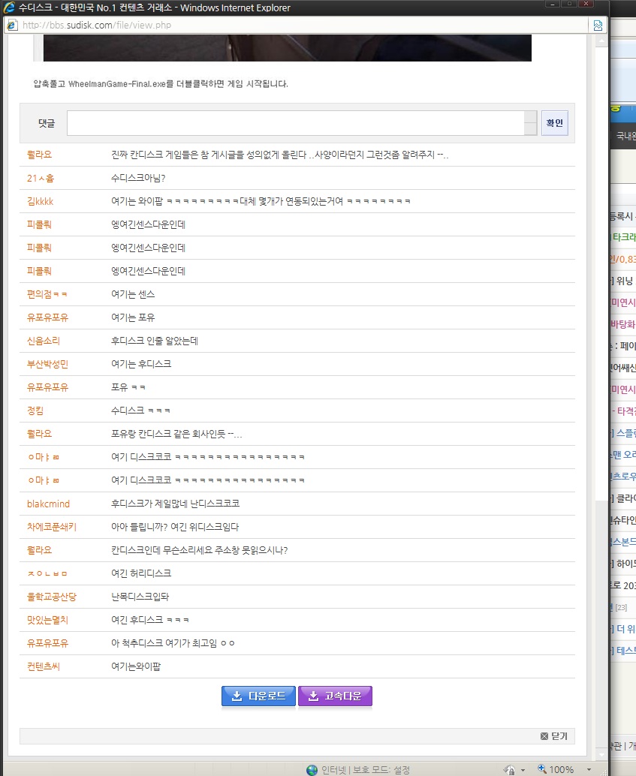Viewport: 636px width, 776px height.
Task: Click username 정킴
Action: coord(35,411)
